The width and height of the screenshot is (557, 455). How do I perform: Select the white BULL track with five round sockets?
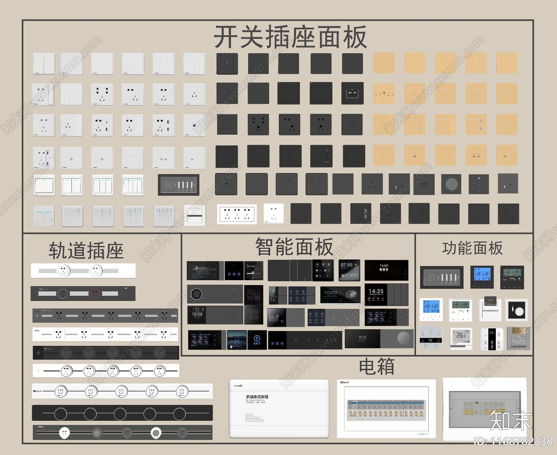click(x=122, y=391)
